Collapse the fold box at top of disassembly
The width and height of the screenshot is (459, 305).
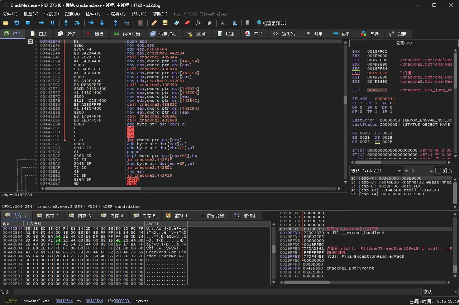click(x=30, y=42)
